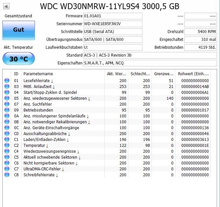Select the Anz. Suchfehler parameter name
The width and height of the screenshot is (220, 207).
[38, 104]
